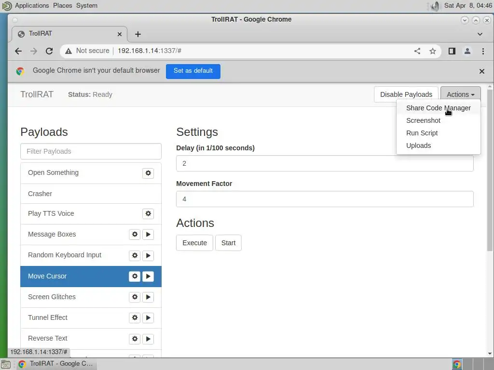Open Reverse Text gear settings
The image size is (494, 370).
point(135,339)
